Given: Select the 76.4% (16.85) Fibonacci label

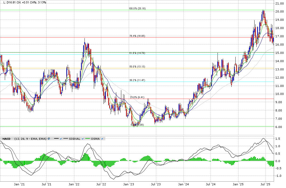Looking at the screenshot, I should click(x=137, y=36).
